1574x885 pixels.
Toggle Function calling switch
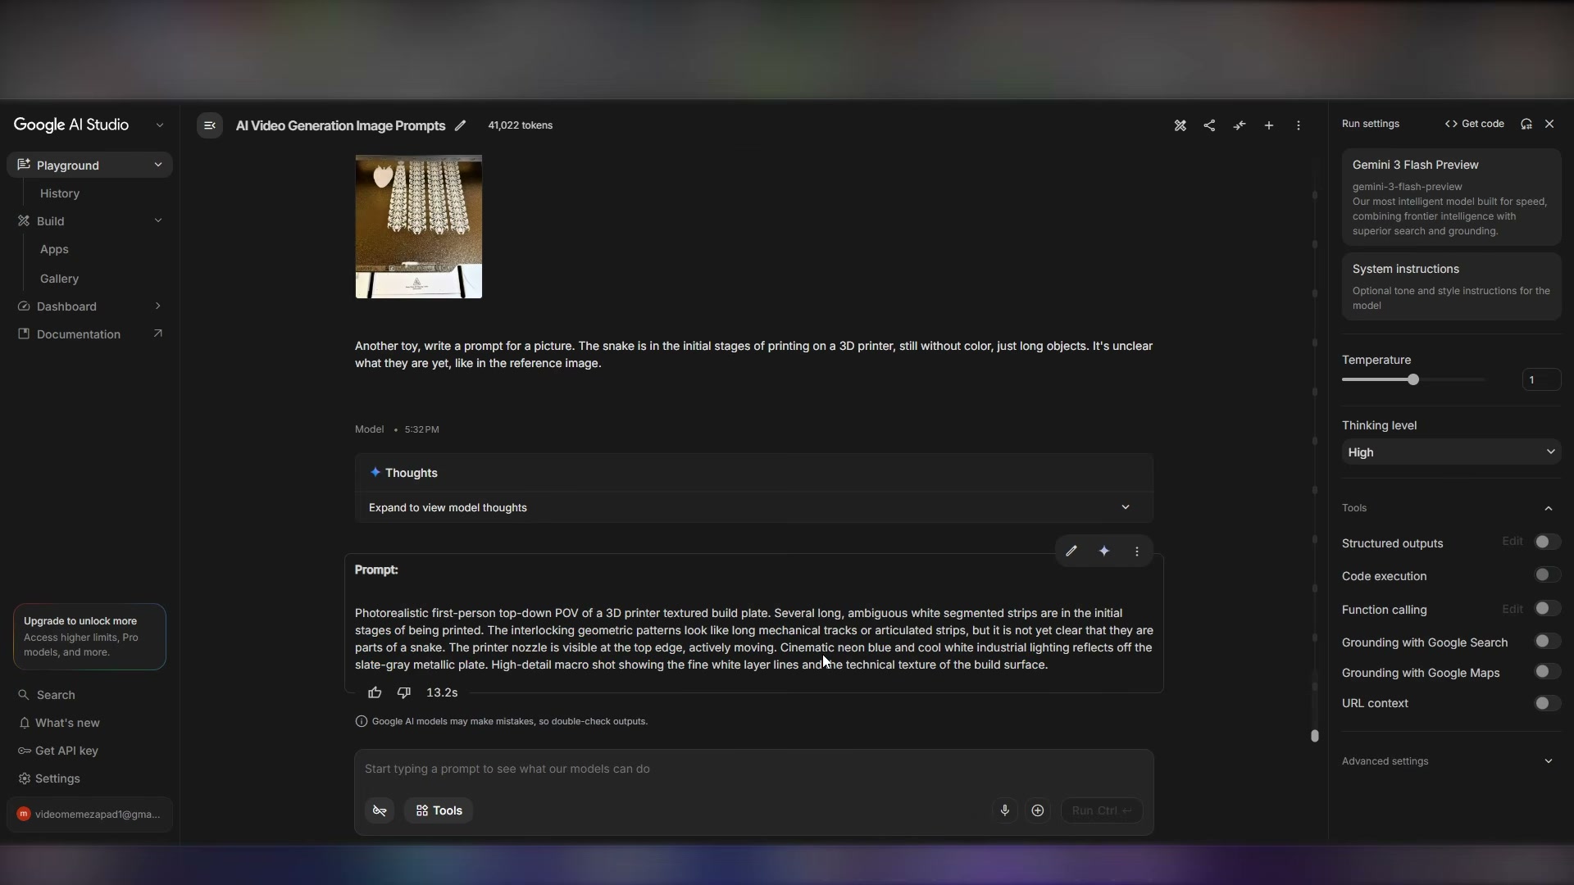(x=1547, y=609)
